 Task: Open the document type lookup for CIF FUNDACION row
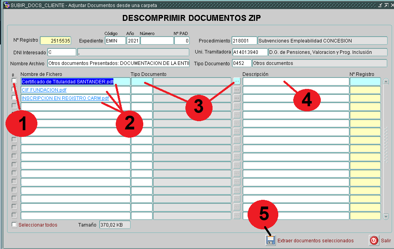(237, 90)
